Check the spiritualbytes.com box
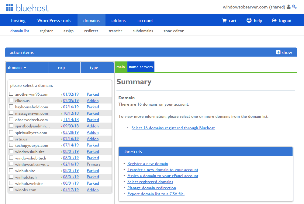This screenshot has width=304, height=204. pyautogui.click(x=11, y=132)
